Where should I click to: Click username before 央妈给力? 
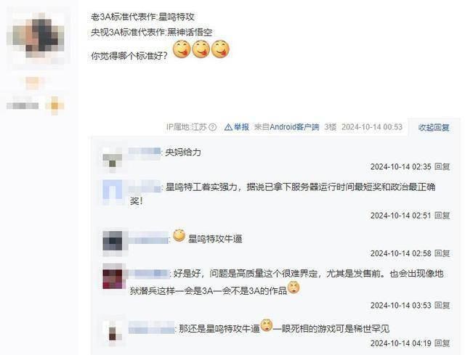(x=145, y=152)
